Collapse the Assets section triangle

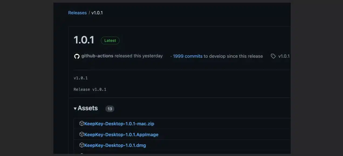pos(75,109)
